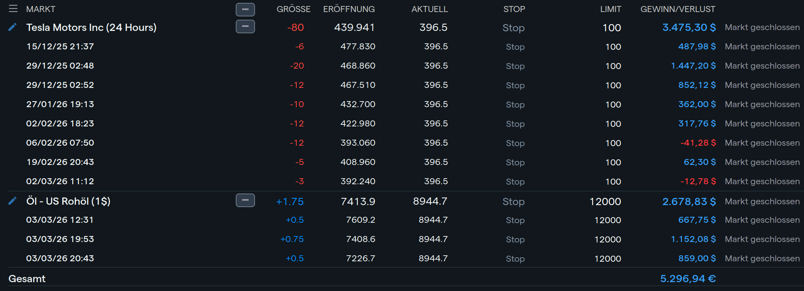Collapse all positions via header minus button

pyautogui.click(x=245, y=9)
